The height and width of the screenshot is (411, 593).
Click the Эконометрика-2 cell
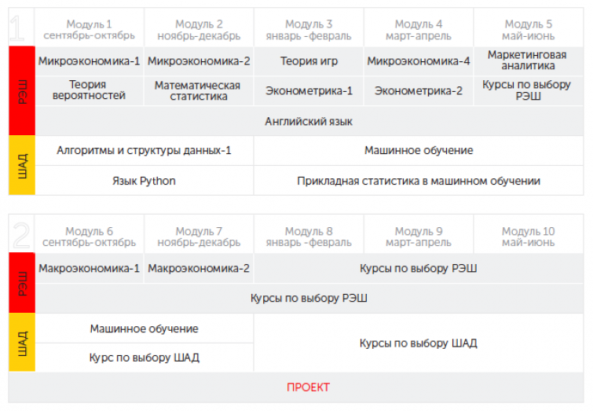(419, 90)
